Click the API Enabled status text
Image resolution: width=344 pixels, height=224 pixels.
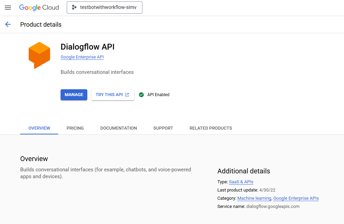(x=158, y=95)
